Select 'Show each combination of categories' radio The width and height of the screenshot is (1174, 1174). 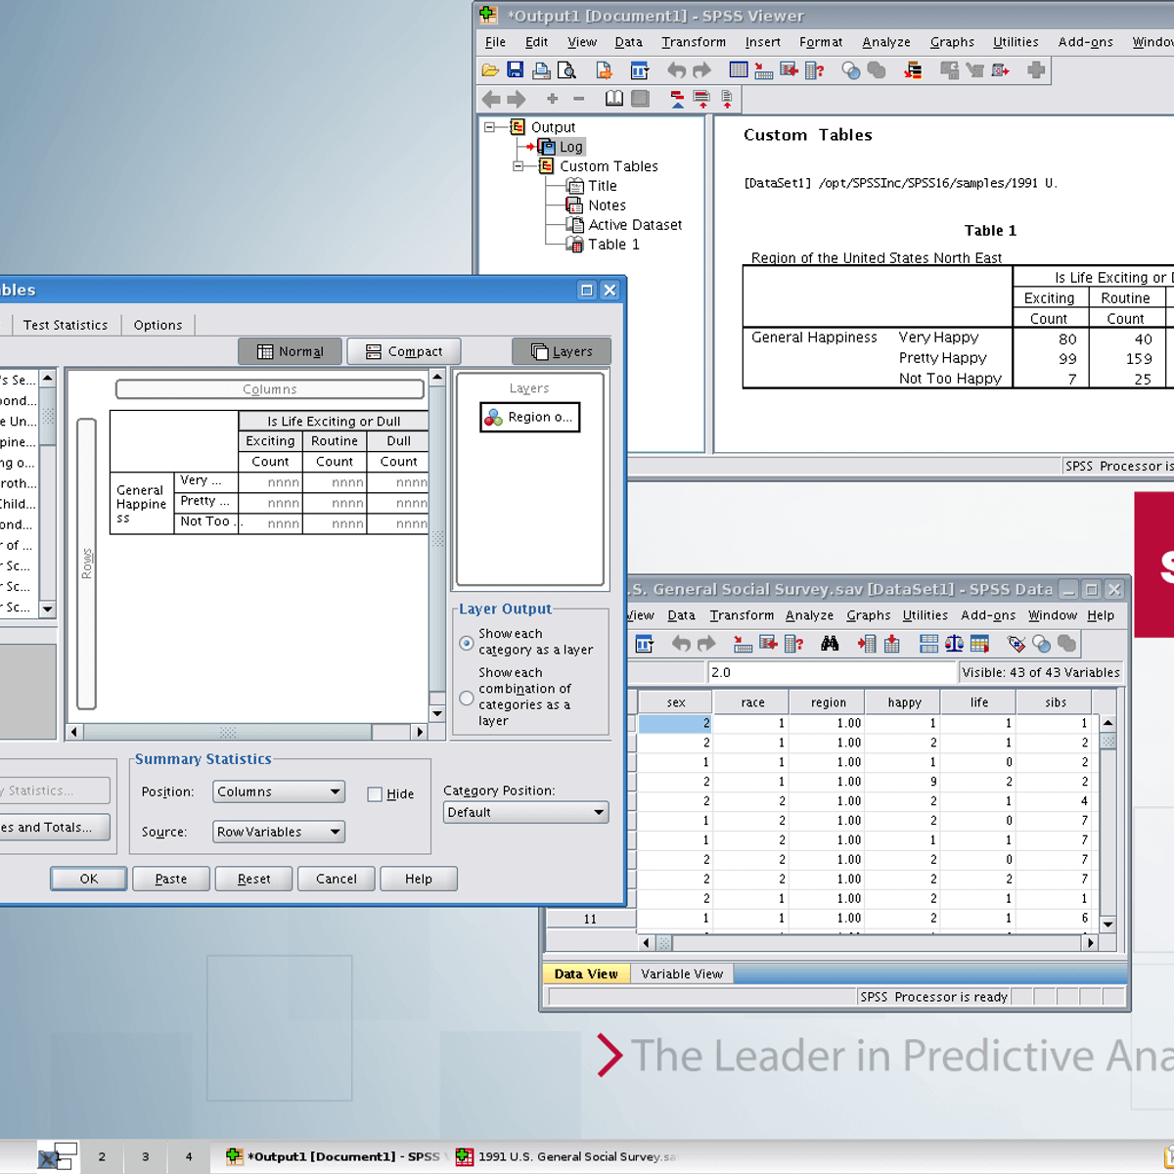(467, 698)
